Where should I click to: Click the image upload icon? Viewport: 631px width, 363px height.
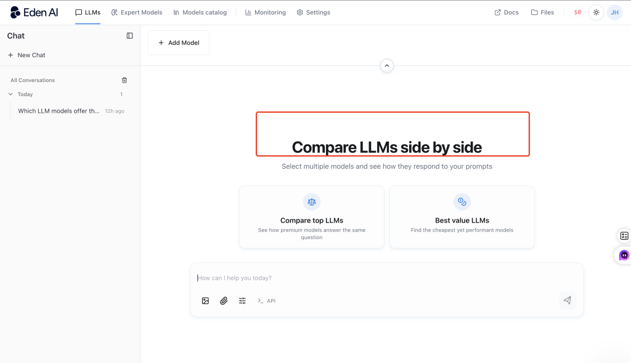point(205,301)
